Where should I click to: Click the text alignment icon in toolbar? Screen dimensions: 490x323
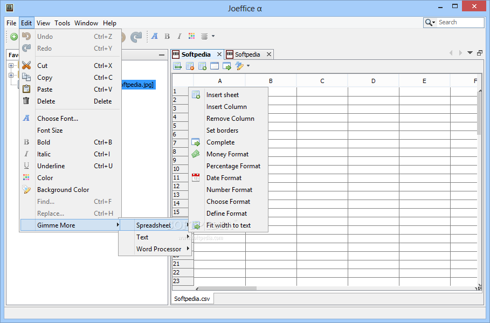coord(204,36)
